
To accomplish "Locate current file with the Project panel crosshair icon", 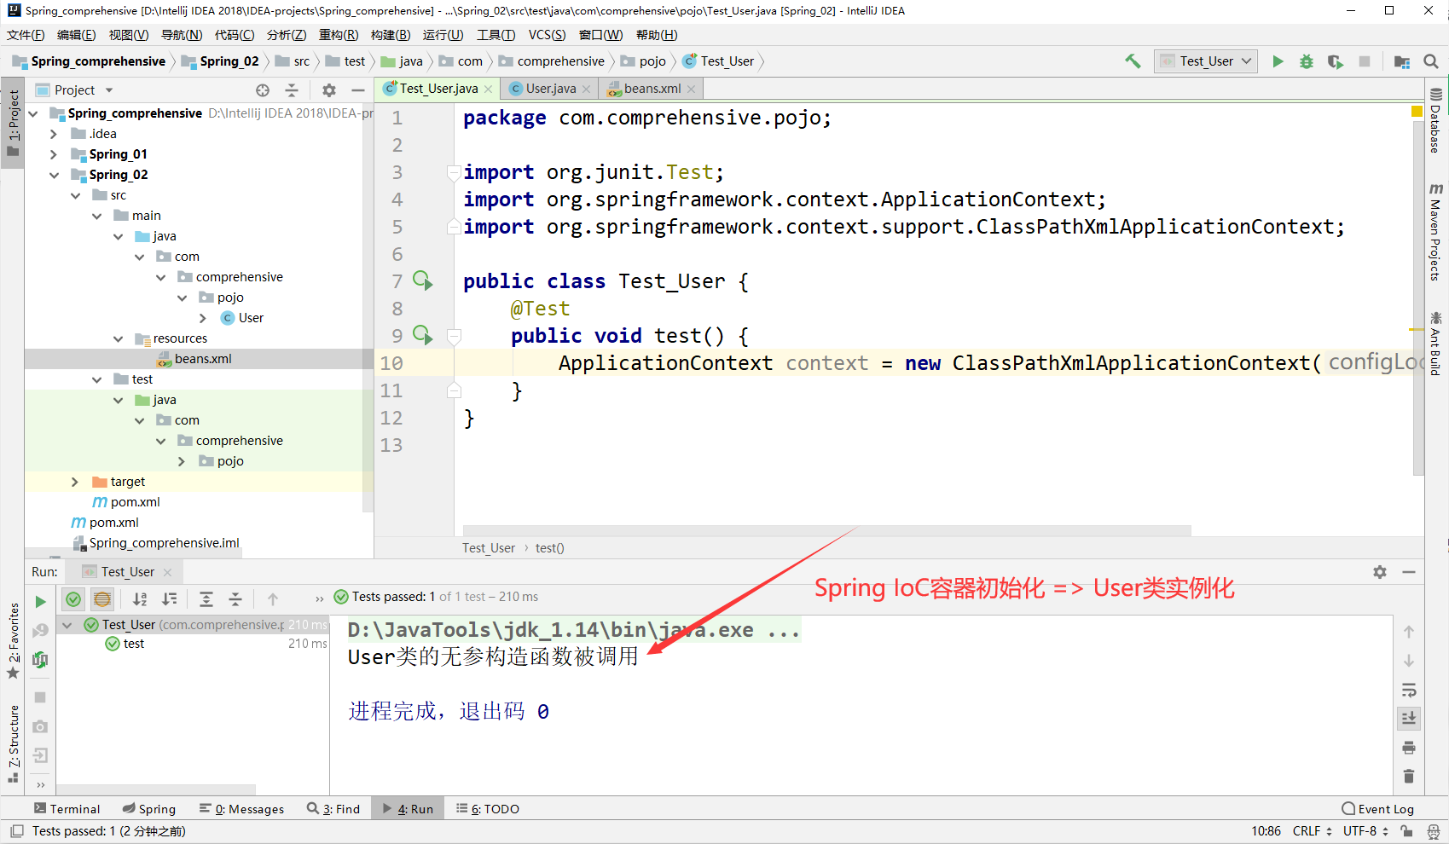I will (263, 90).
